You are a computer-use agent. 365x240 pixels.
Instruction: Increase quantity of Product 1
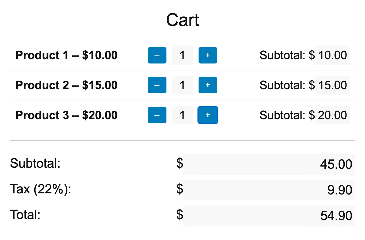(x=208, y=55)
